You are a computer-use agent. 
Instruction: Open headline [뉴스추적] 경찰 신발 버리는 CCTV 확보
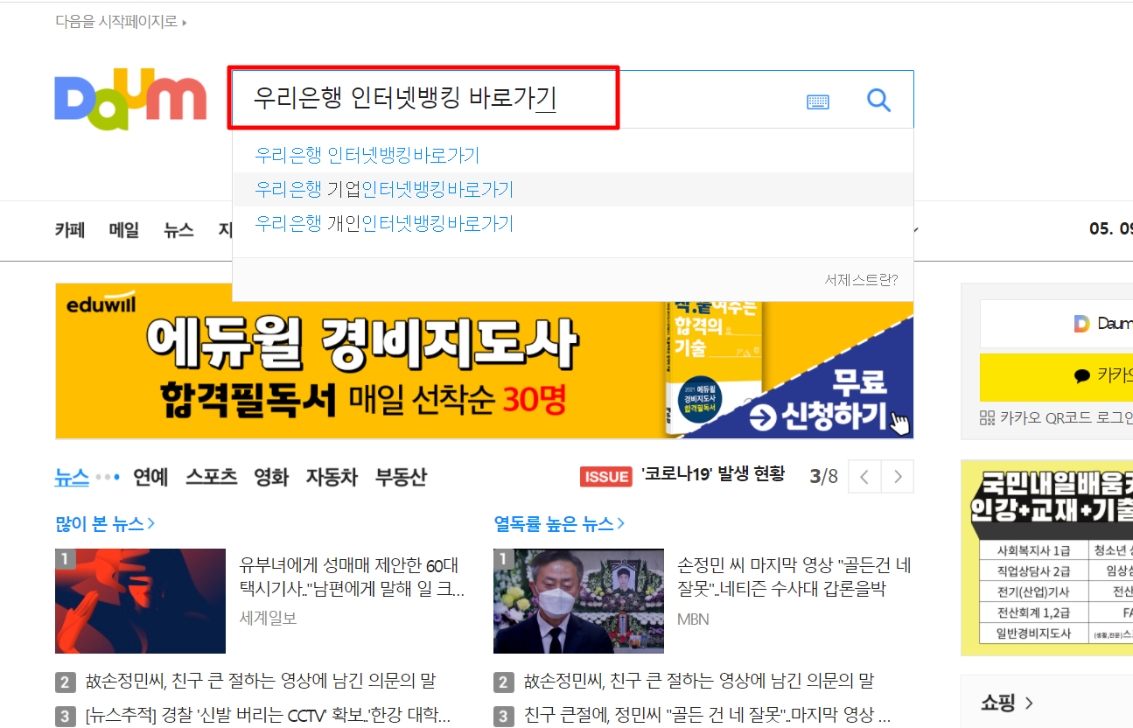click(268, 715)
